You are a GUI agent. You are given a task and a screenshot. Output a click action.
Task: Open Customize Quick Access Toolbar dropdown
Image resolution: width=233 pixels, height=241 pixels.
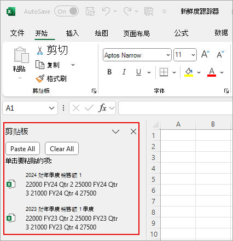point(164,12)
